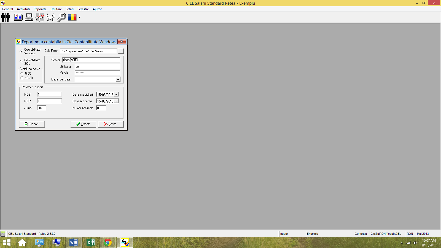Click the Utilizator input field
441x248 pixels.
[x=98, y=66]
